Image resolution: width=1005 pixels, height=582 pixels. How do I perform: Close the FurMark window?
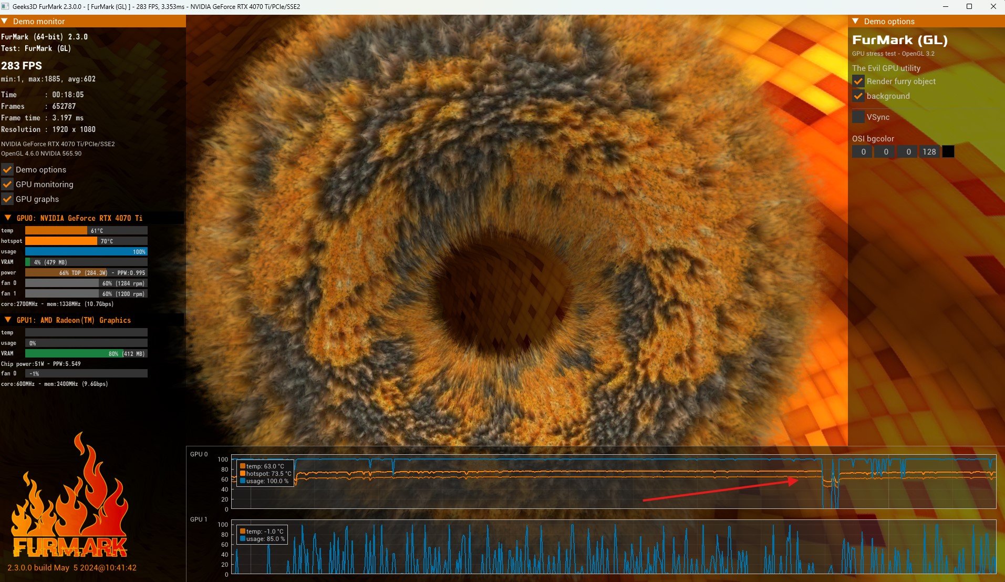[x=993, y=7]
